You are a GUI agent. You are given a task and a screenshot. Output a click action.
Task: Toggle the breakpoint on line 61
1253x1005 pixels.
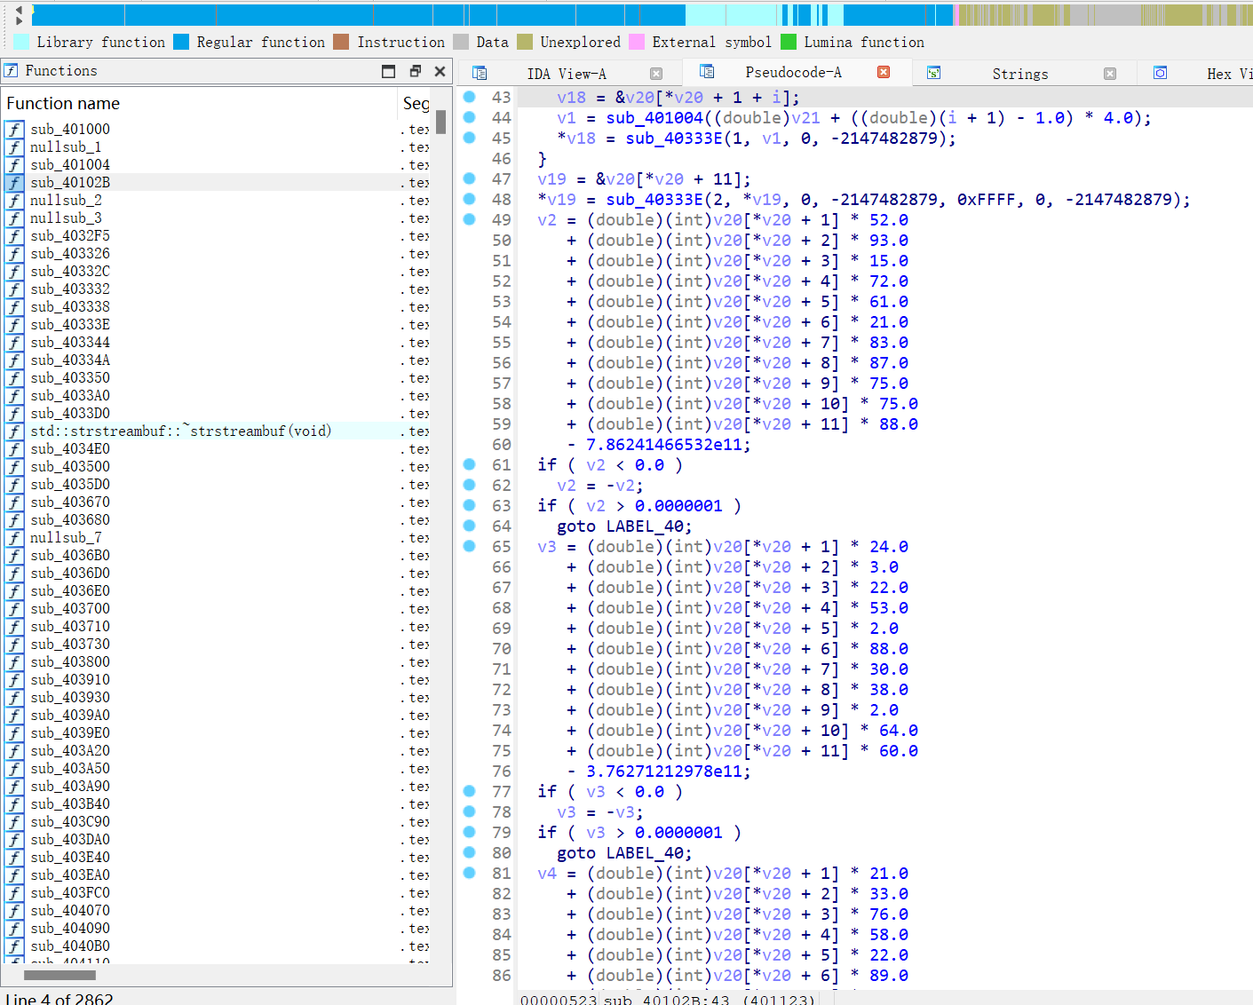[468, 464]
